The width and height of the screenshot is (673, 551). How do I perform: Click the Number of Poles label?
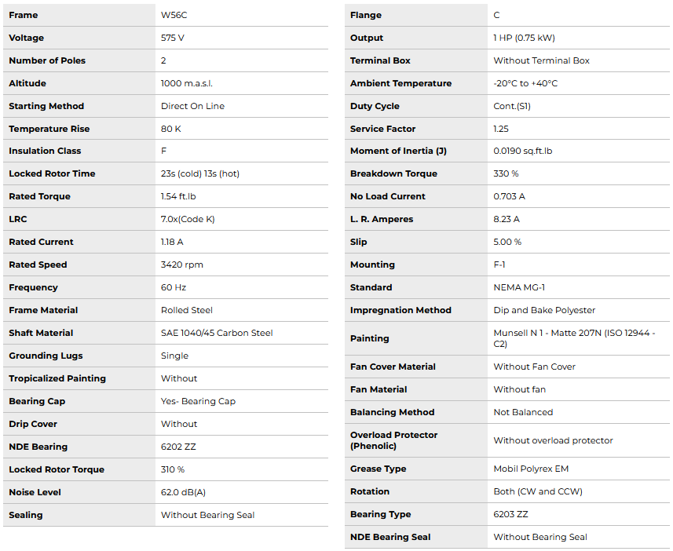click(47, 60)
